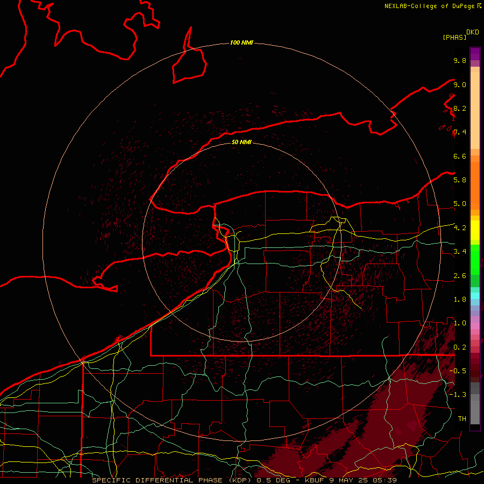Click the cyan segment of the color bar

pyautogui.click(x=475, y=295)
